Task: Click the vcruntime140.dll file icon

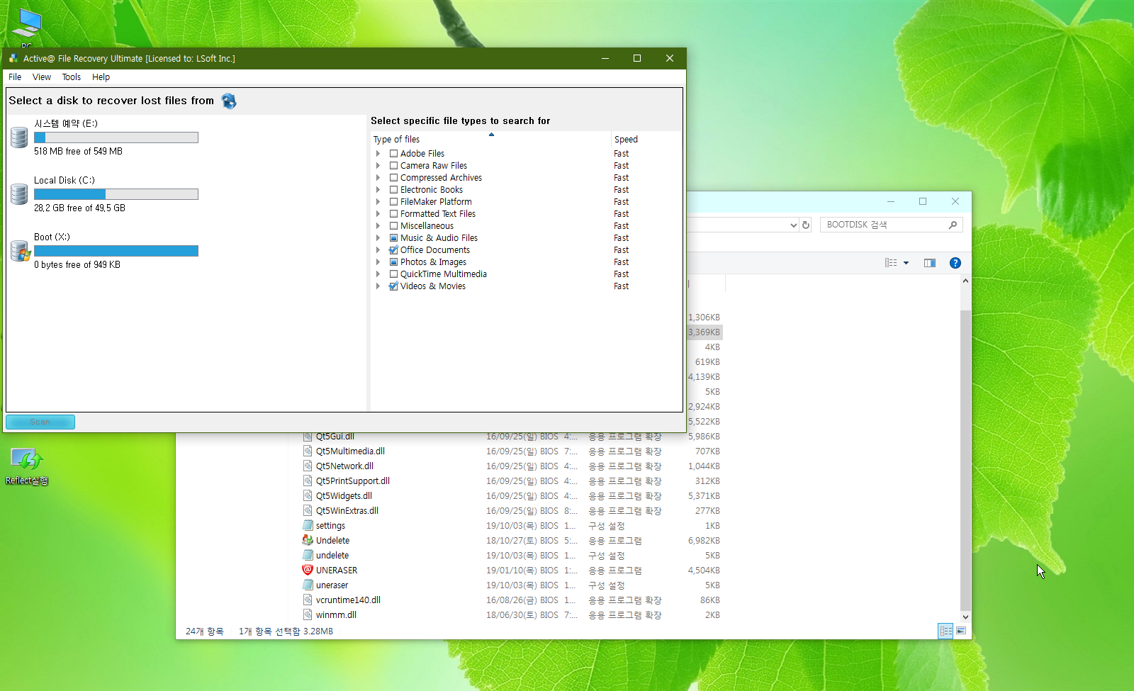Action: click(308, 600)
